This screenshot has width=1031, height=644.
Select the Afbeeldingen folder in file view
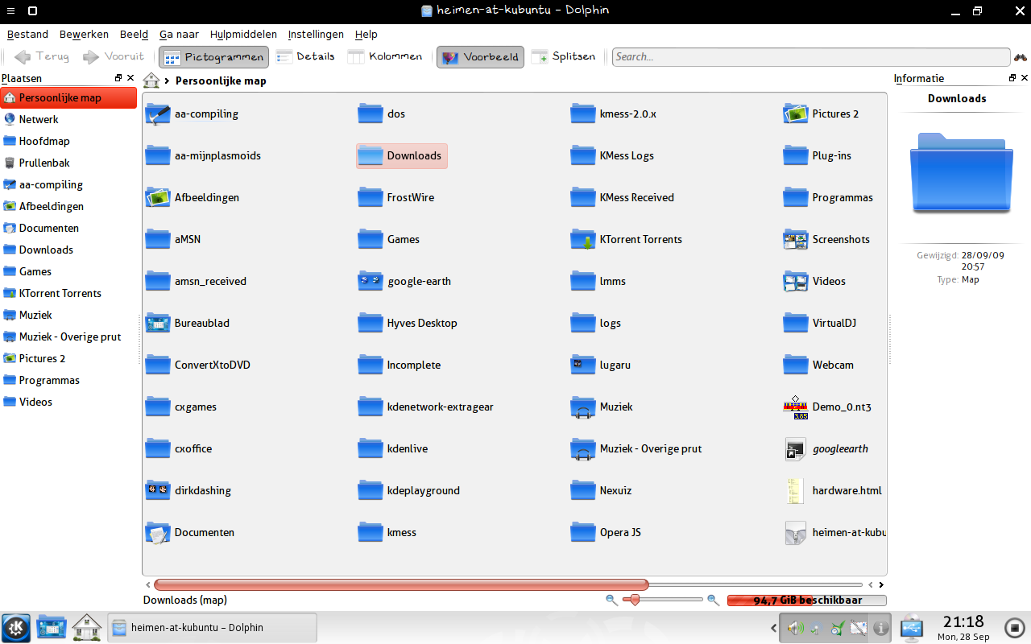coord(192,197)
